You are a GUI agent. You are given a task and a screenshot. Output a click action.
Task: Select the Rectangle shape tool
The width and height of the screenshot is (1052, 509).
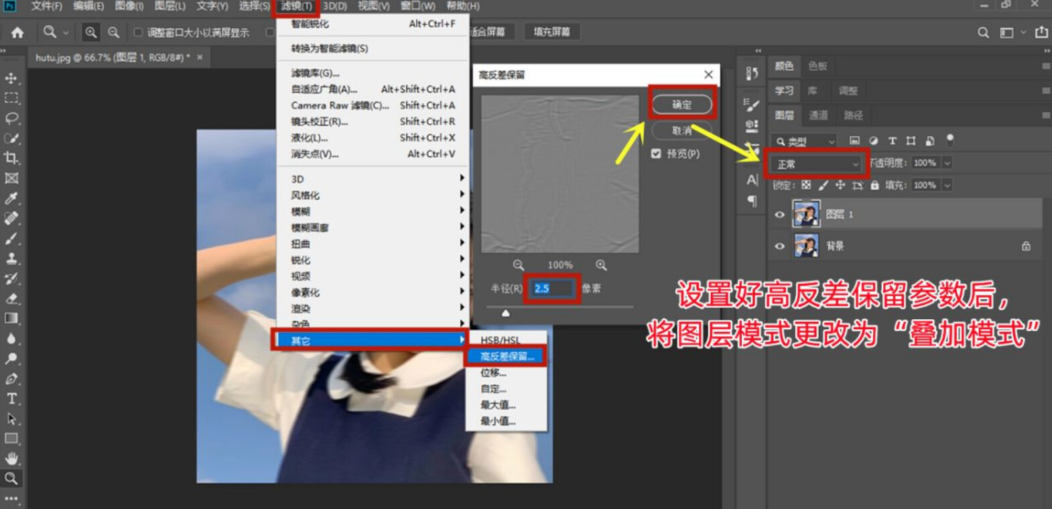[x=11, y=439]
